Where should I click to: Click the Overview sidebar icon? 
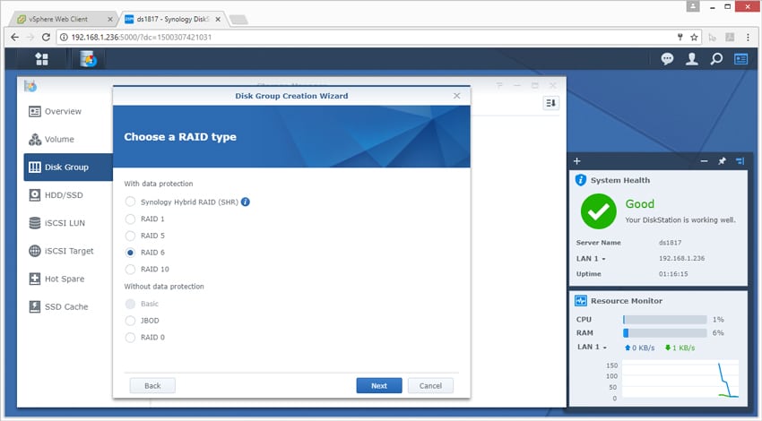(x=34, y=112)
